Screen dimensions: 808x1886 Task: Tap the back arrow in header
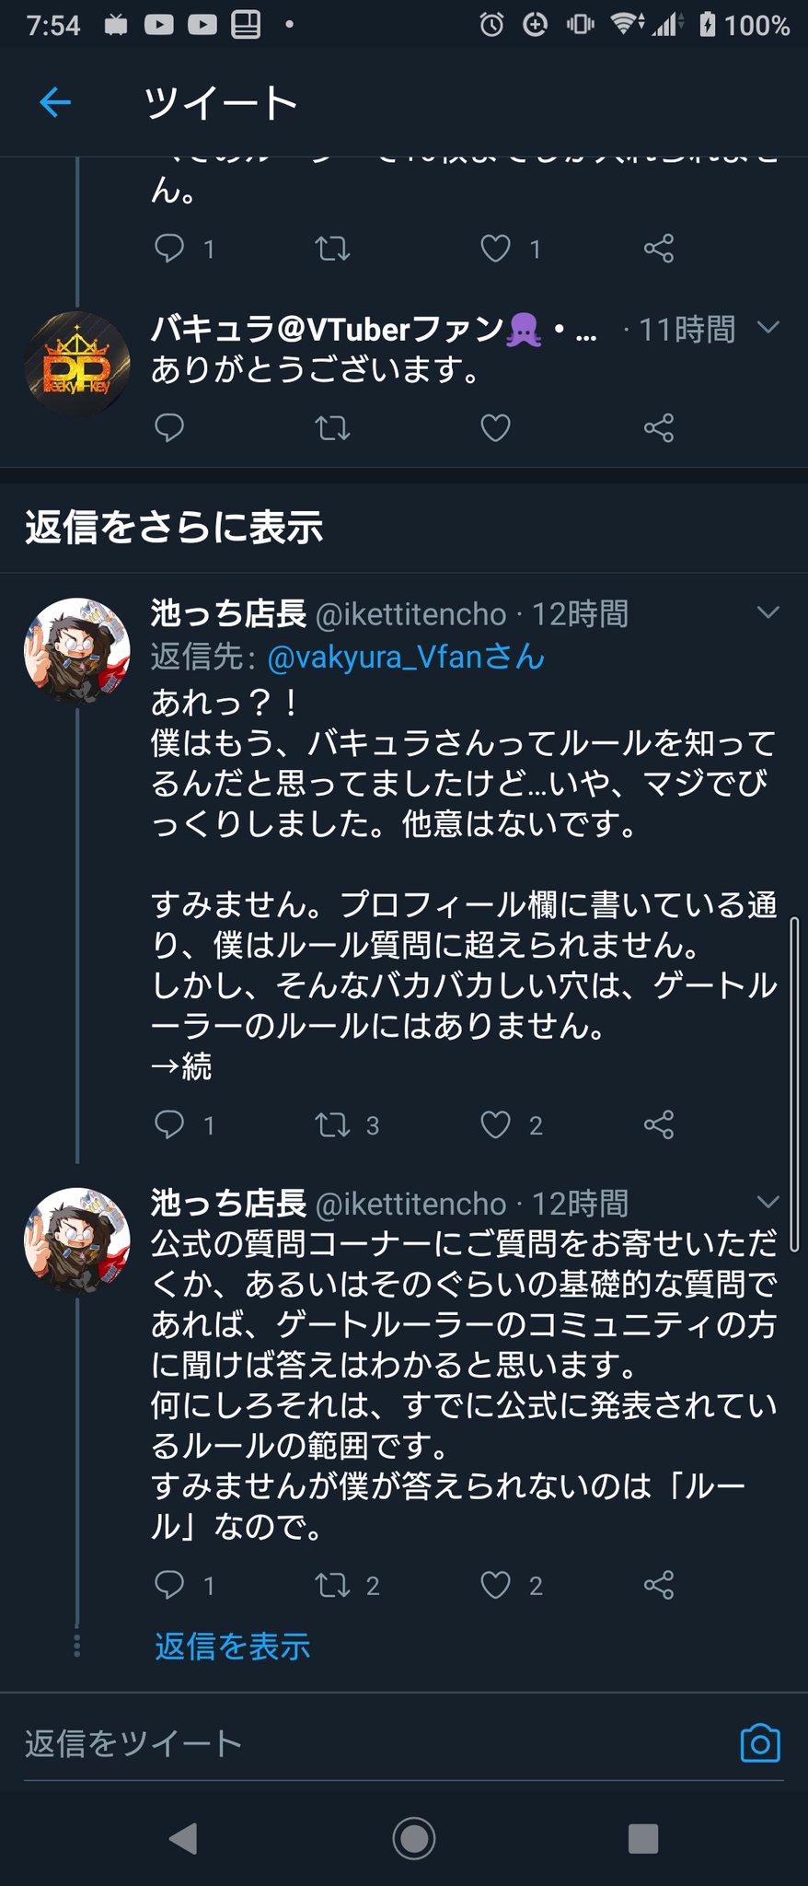pyautogui.click(x=55, y=102)
